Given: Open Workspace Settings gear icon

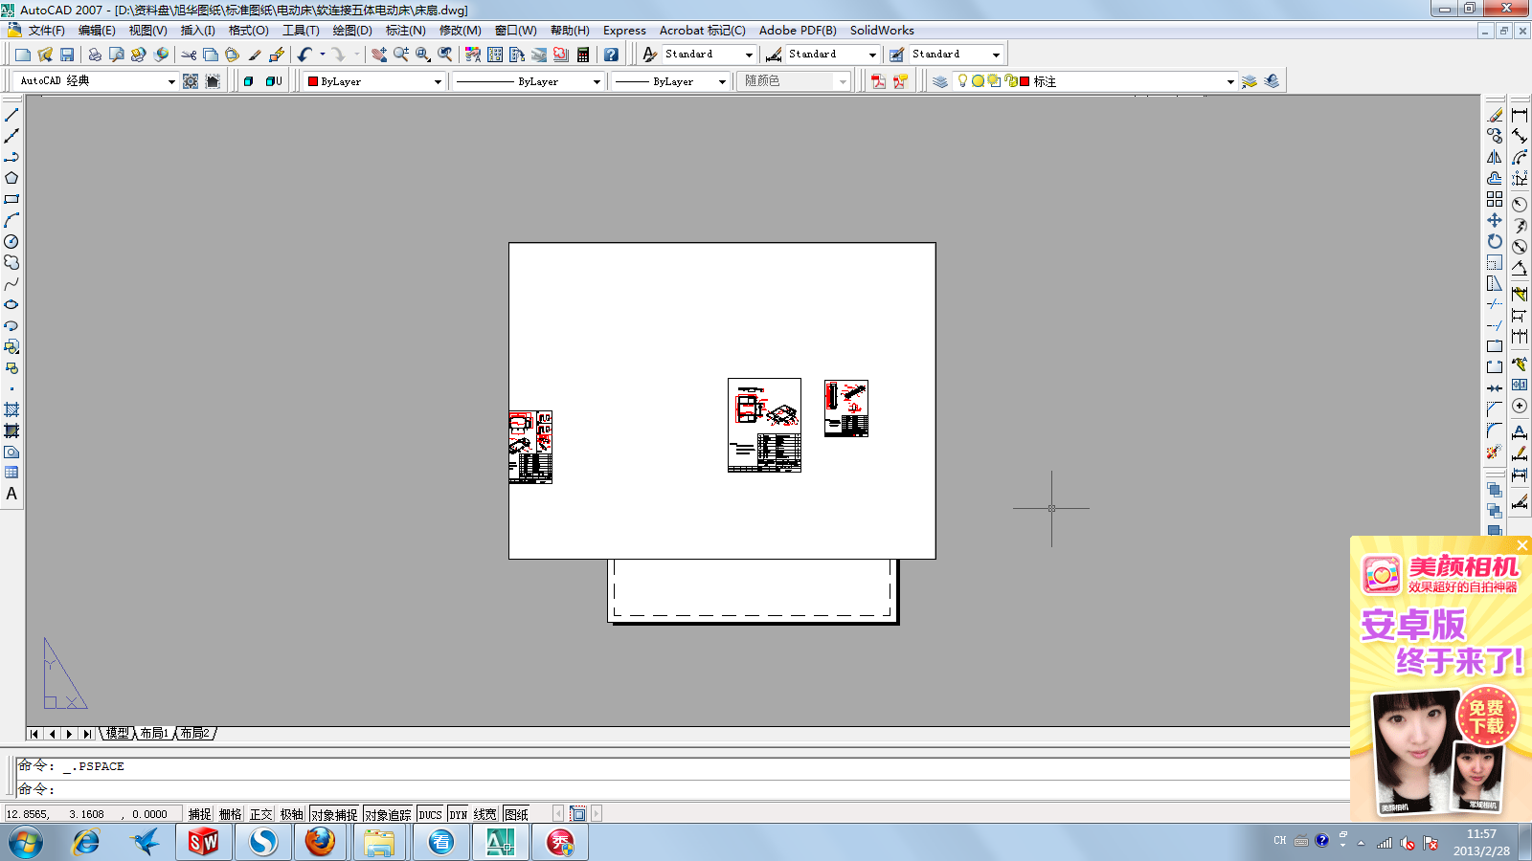Looking at the screenshot, I should [191, 81].
